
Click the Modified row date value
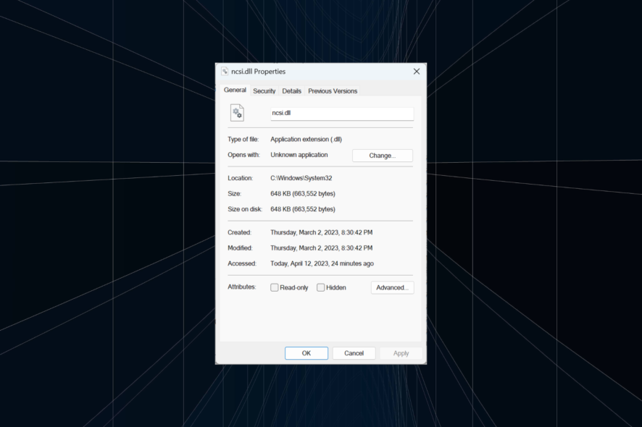[322, 248]
